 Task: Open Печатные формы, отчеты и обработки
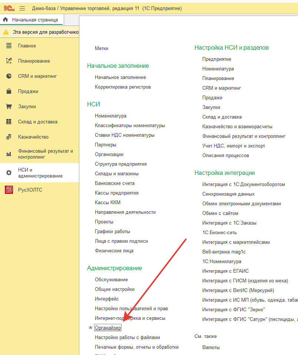click(137, 347)
